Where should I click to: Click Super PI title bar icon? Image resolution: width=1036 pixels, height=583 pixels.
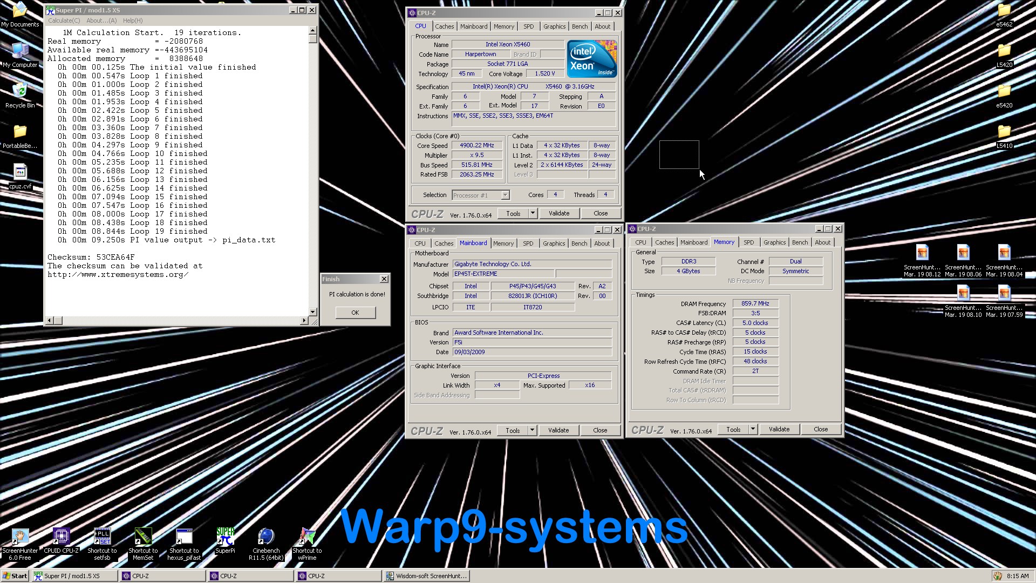pos(50,10)
